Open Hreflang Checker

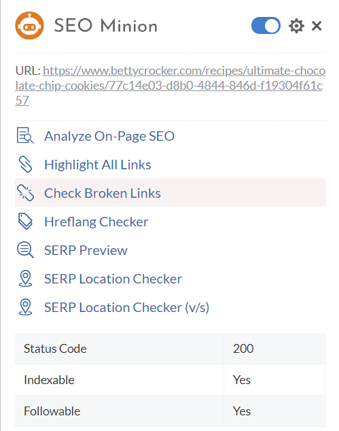click(x=96, y=222)
